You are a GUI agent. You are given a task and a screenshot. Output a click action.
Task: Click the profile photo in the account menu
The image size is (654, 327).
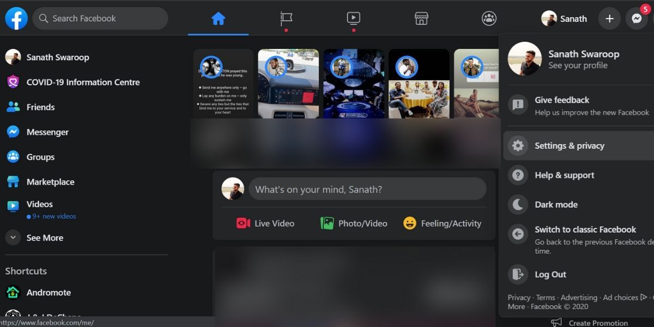tap(525, 59)
